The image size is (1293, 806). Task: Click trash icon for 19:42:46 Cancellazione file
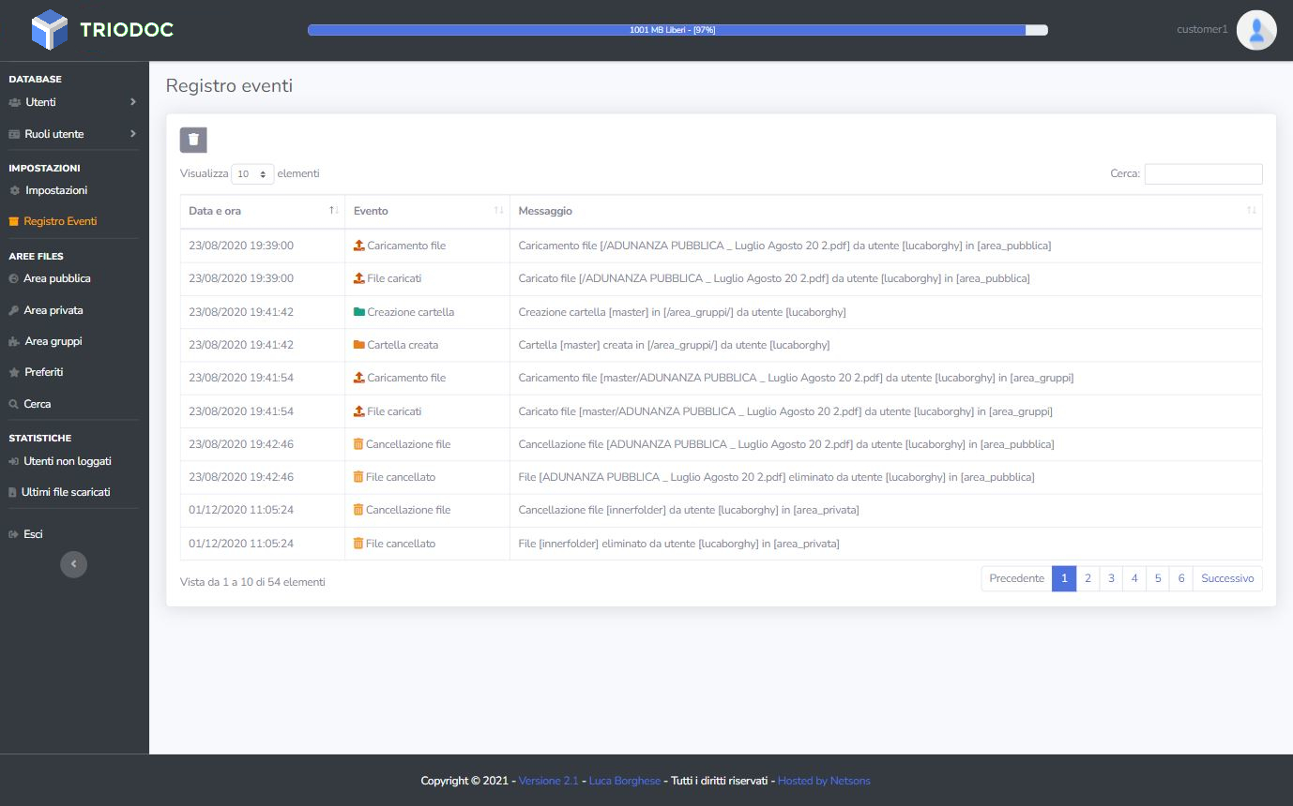[357, 444]
